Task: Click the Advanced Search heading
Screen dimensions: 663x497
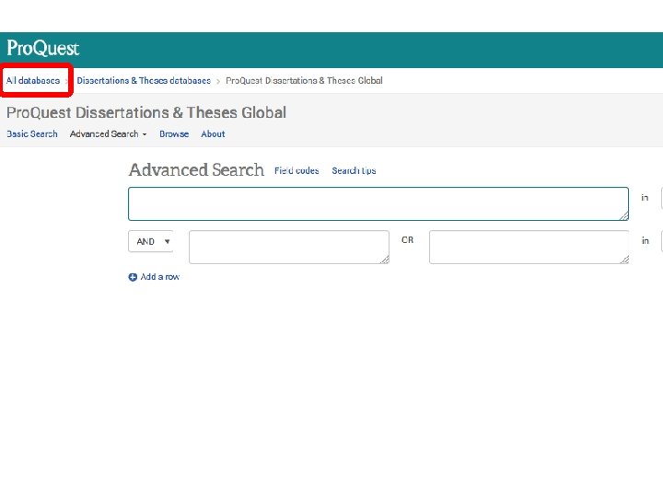Action: point(197,170)
